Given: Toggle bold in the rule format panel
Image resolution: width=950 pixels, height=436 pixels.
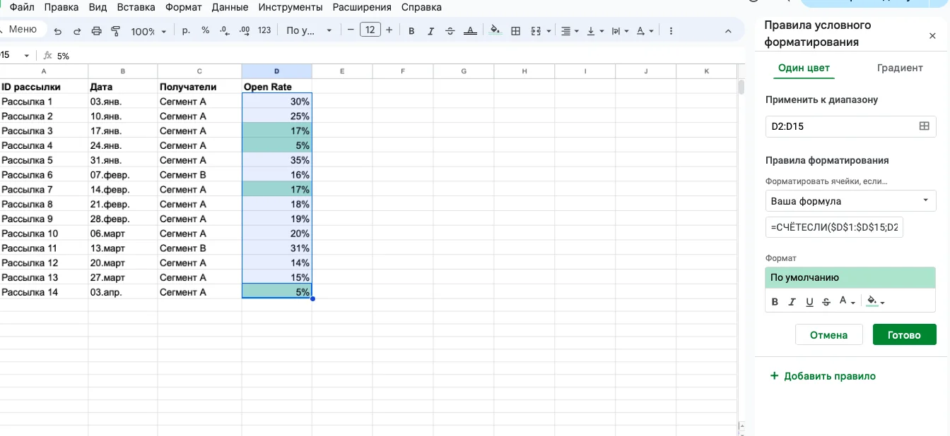Looking at the screenshot, I should [x=775, y=302].
